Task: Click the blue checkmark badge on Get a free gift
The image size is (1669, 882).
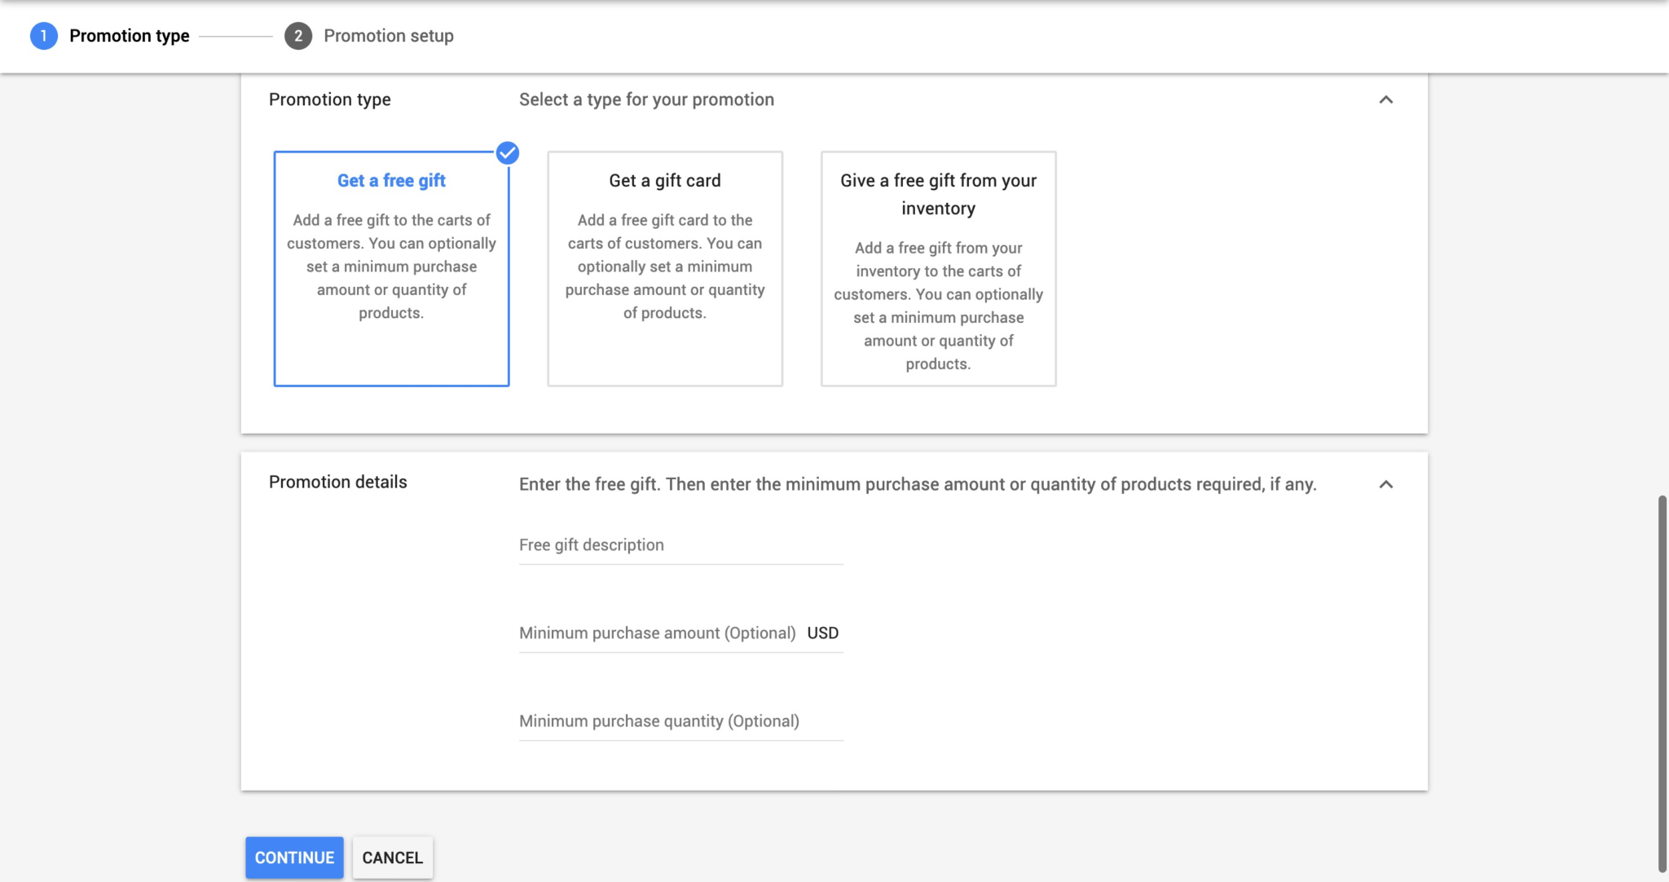Action: pyautogui.click(x=508, y=153)
